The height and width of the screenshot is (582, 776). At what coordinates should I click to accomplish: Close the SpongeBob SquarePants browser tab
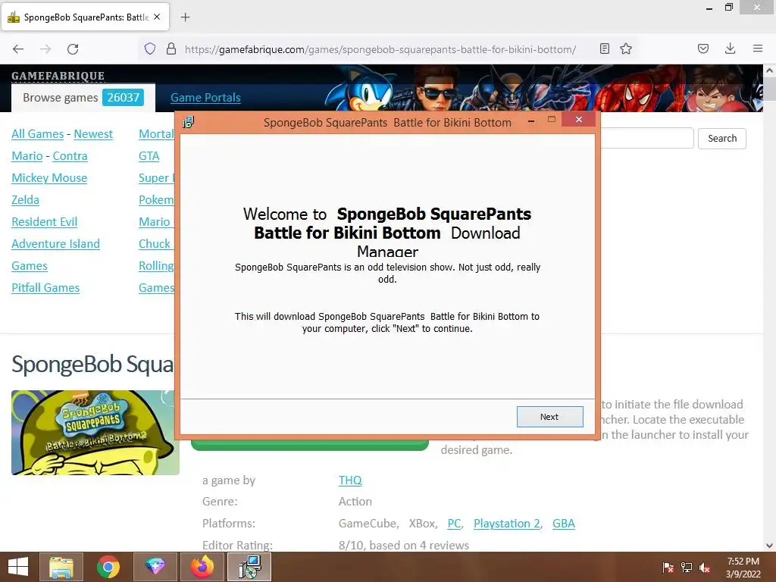point(157,17)
